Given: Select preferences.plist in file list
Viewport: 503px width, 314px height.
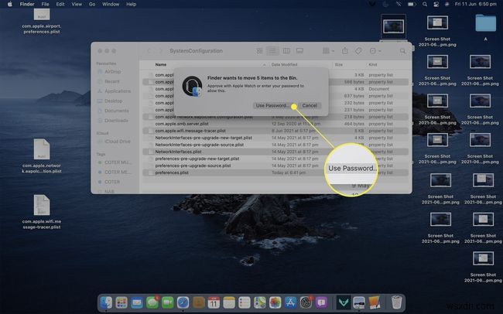Looking at the screenshot, I should click(275, 172).
